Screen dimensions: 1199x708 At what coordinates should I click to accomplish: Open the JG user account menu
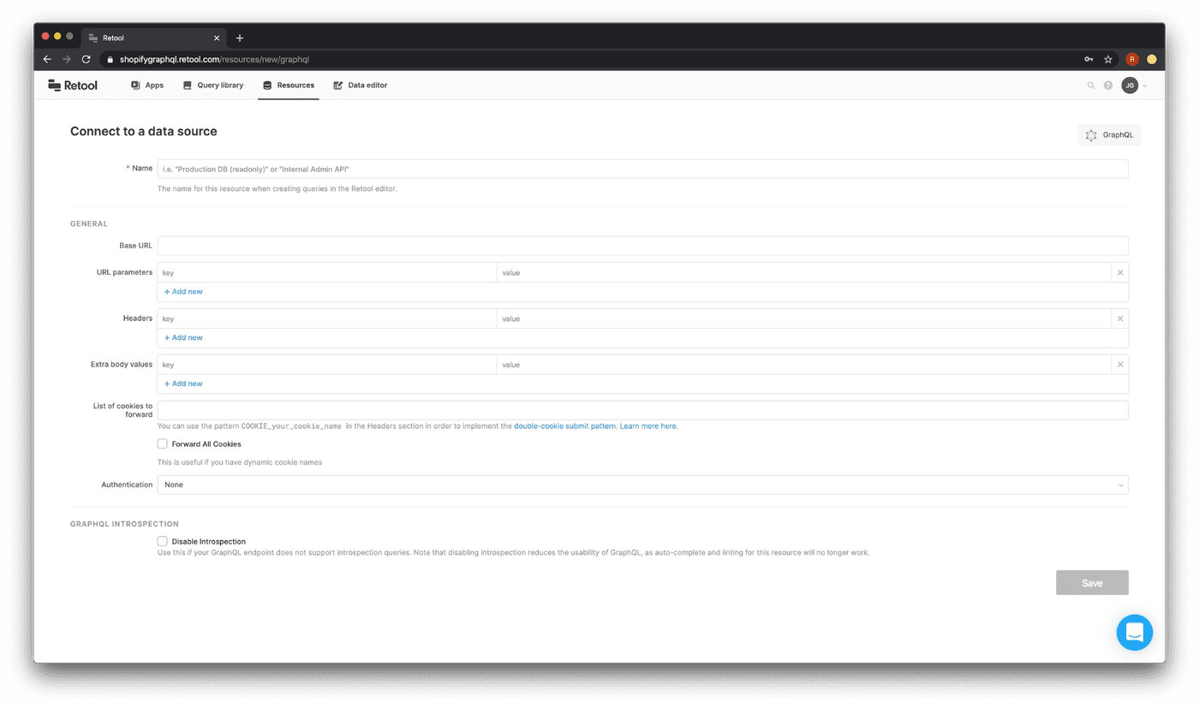[x=1134, y=86]
